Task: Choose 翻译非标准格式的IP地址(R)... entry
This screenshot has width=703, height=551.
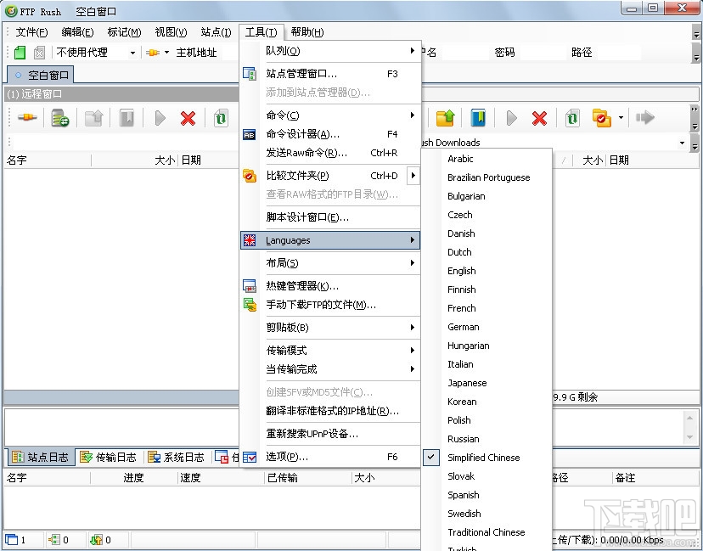Action: click(330, 411)
